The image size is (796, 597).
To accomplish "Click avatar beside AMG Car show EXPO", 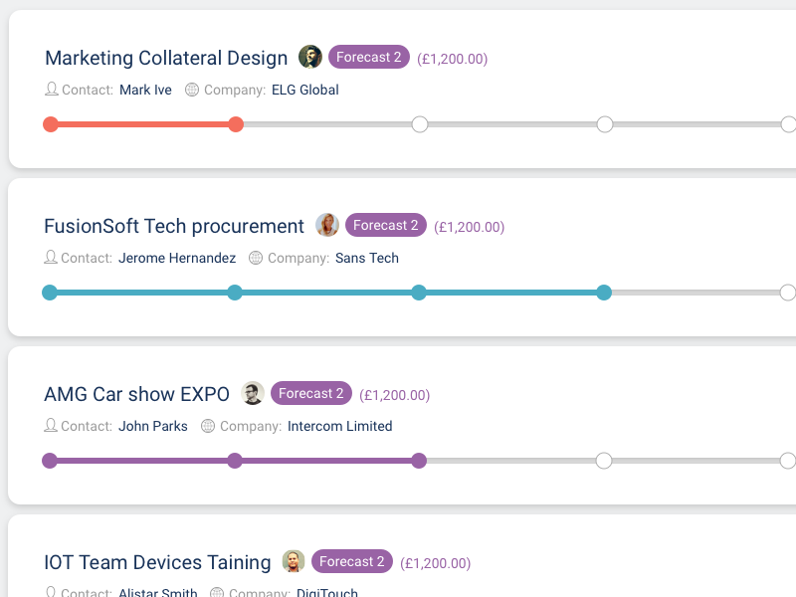I will tap(253, 393).
